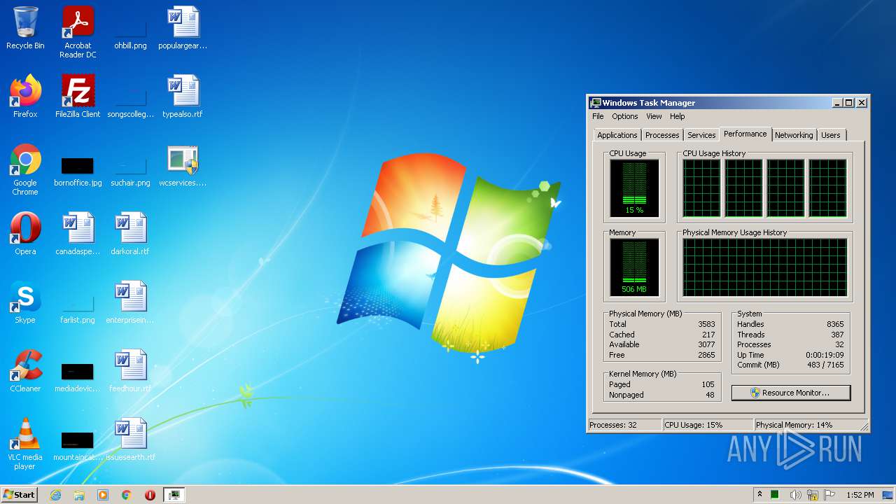Click the Memory 506 MB gauge
The width and height of the screenshot is (896, 504).
click(x=634, y=267)
